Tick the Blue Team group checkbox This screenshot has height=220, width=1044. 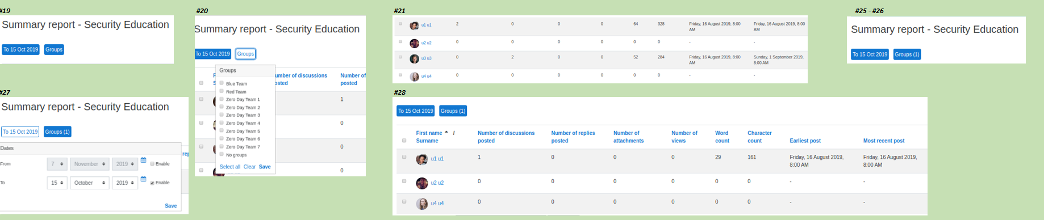pos(222,83)
